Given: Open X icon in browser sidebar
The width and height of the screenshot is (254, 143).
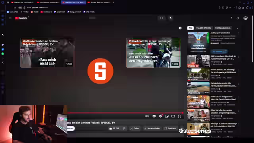Looking at the screenshot, I should pyautogui.click(x=3, y=62).
